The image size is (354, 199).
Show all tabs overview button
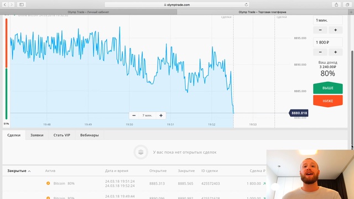click(x=347, y=4)
